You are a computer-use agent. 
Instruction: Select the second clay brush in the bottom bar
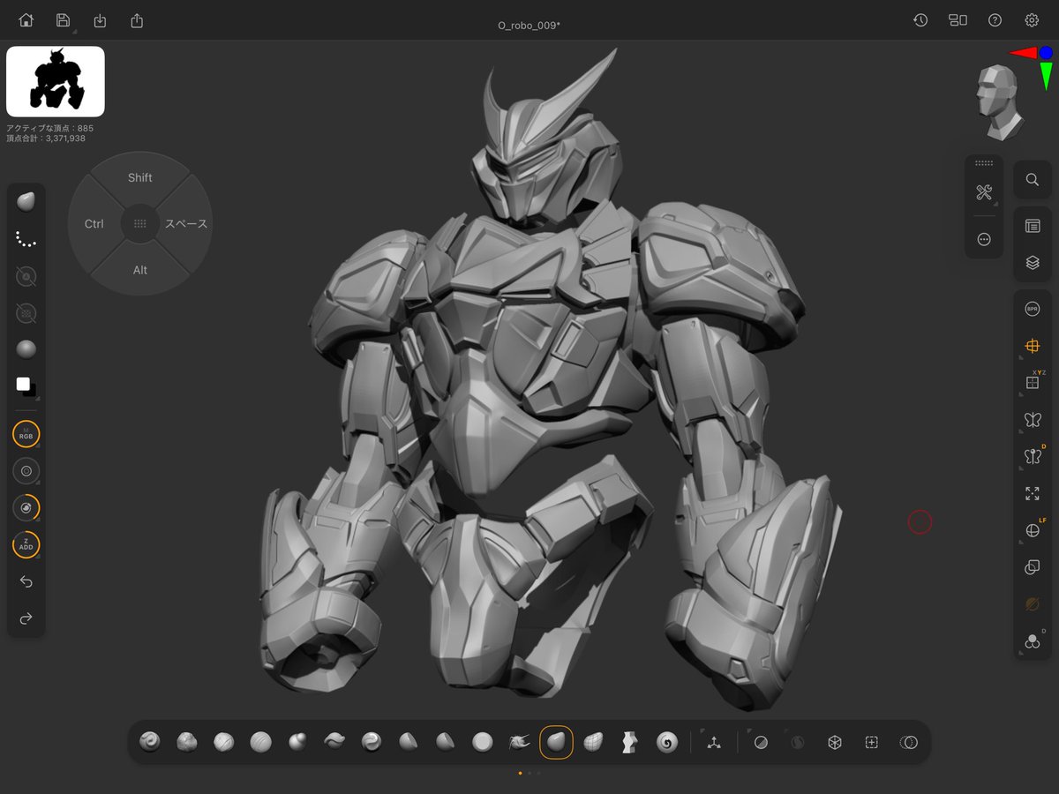(x=186, y=743)
